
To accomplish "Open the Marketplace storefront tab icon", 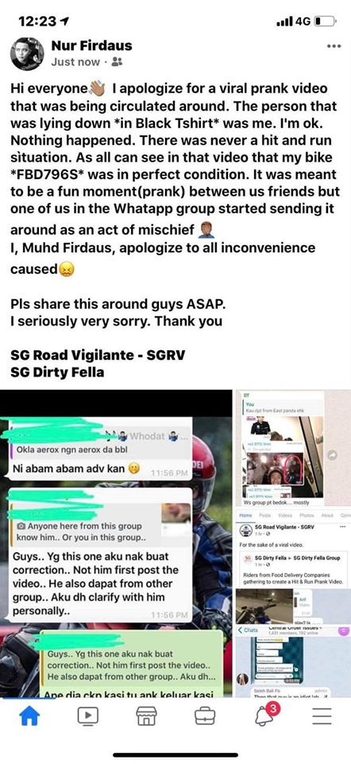I will click(146, 715).
